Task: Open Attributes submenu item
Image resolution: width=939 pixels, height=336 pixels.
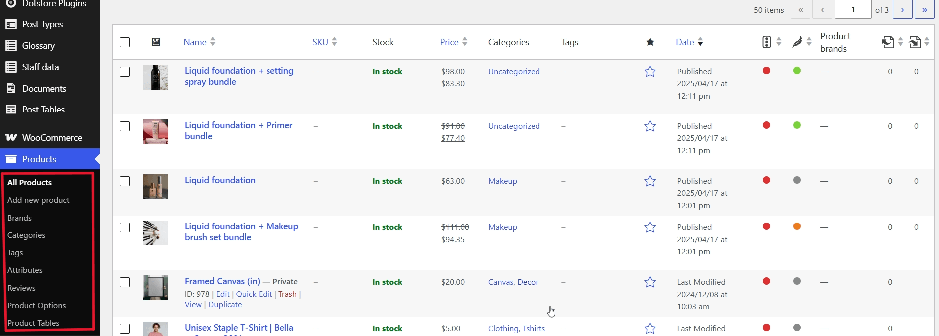Action: [25, 270]
